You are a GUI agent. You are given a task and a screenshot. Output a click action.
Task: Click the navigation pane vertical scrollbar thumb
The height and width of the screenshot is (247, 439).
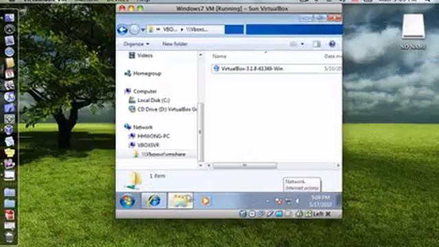tap(200, 132)
